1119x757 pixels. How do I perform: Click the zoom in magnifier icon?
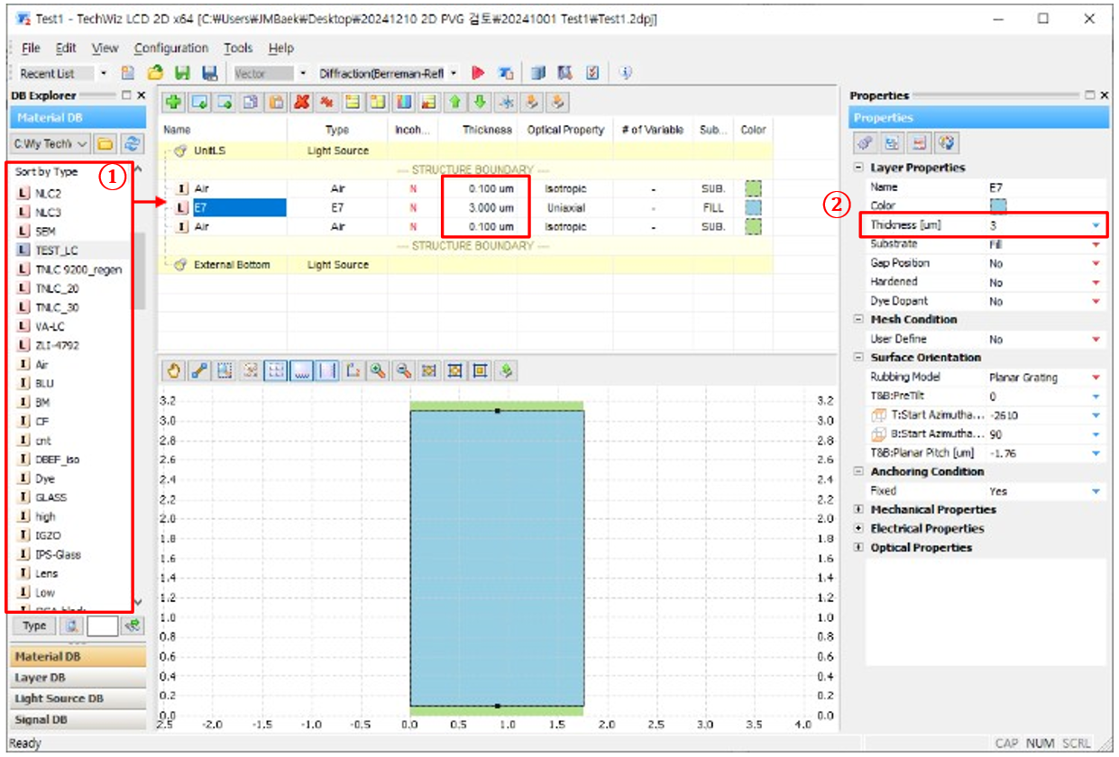[x=377, y=370]
